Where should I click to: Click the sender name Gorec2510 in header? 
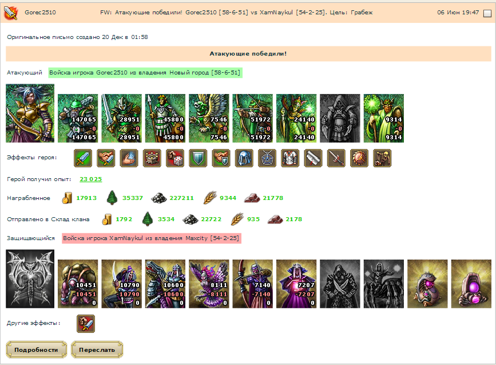pos(40,13)
